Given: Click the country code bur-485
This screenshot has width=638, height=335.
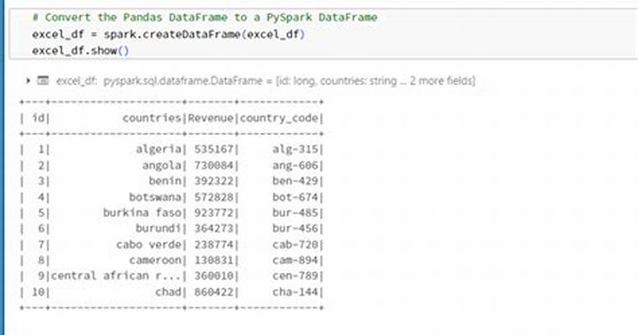Looking at the screenshot, I should pyautogui.click(x=296, y=212).
